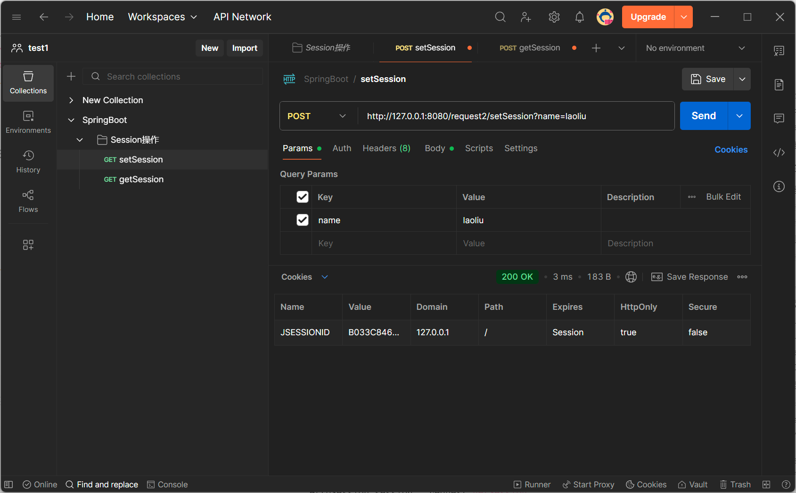Open Flows in the sidebar

28,202
